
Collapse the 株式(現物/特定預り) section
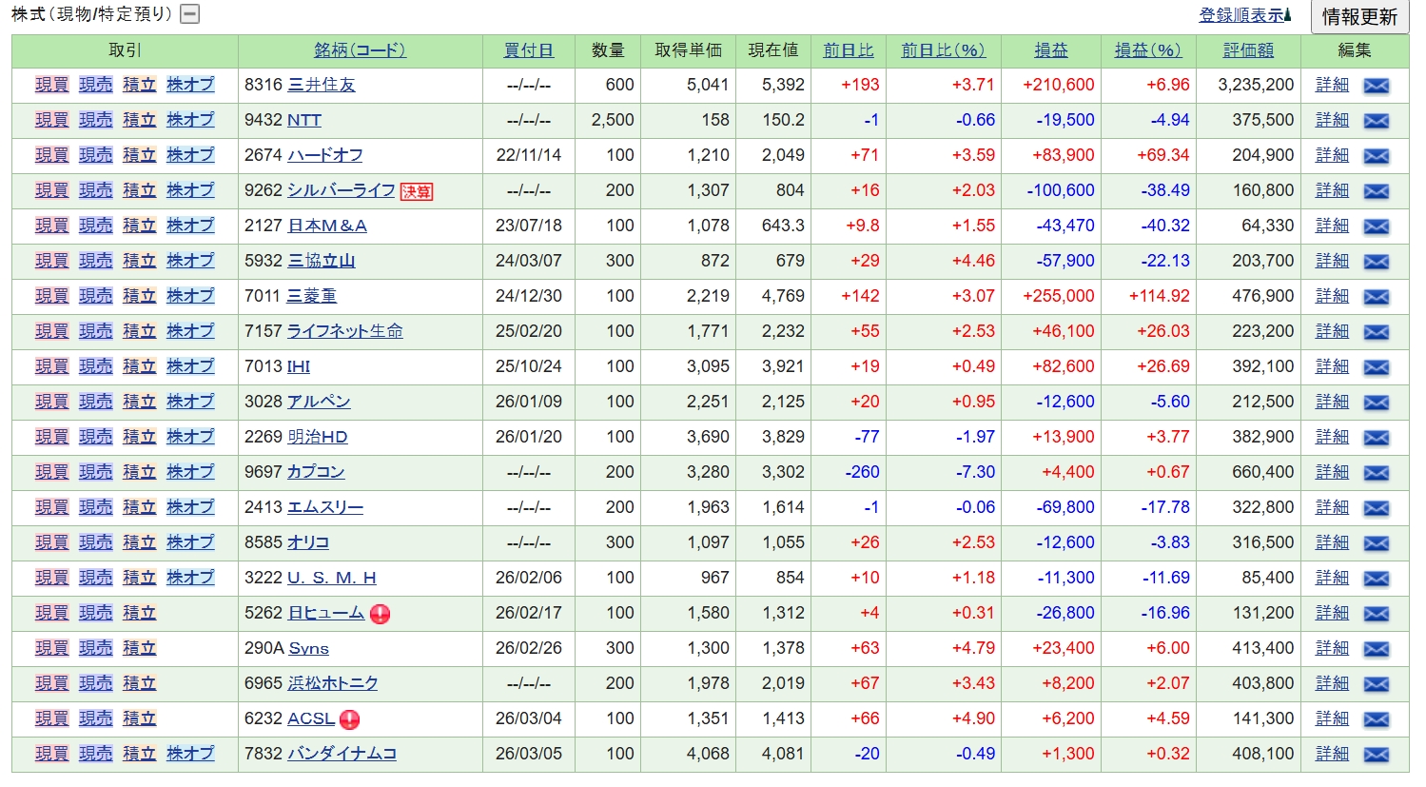pos(190,14)
